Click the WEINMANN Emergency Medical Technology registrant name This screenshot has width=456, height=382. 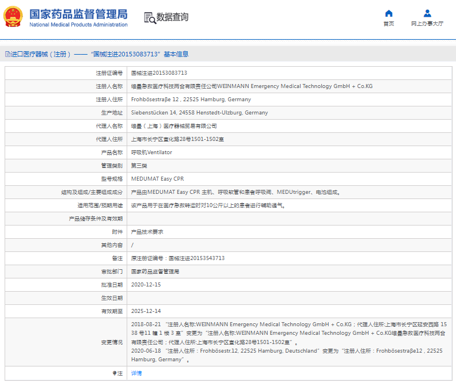(252, 86)
